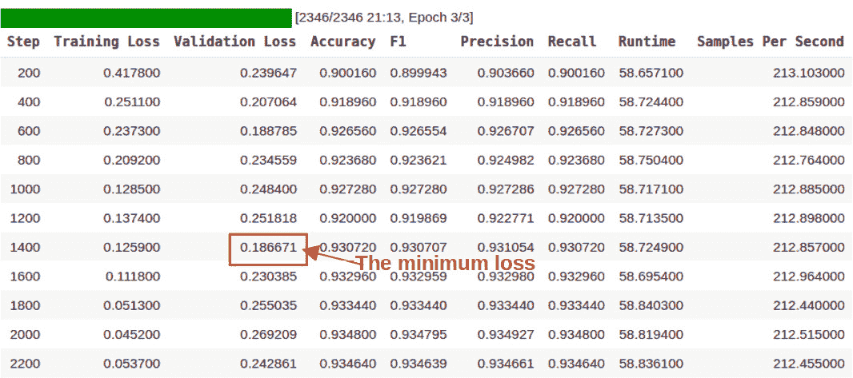This screenshot has height=378, width=853.
Task: Click training loss value '0.251100'
Action: coord(133,102)
